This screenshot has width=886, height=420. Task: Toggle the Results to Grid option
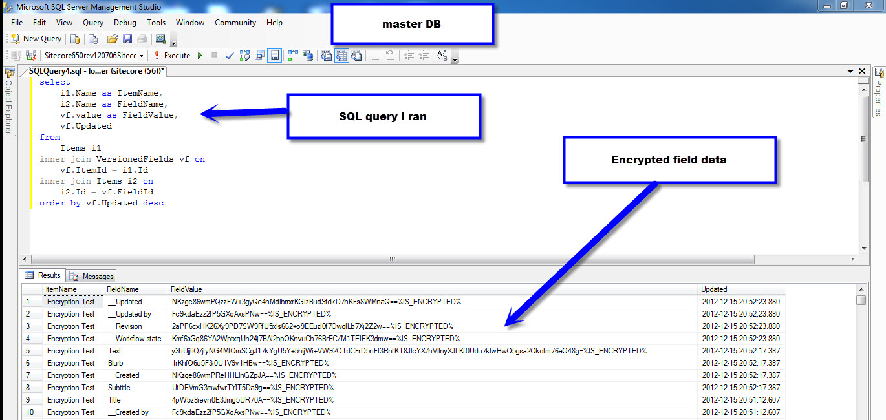pyautogui.click(x=341, y=56)
